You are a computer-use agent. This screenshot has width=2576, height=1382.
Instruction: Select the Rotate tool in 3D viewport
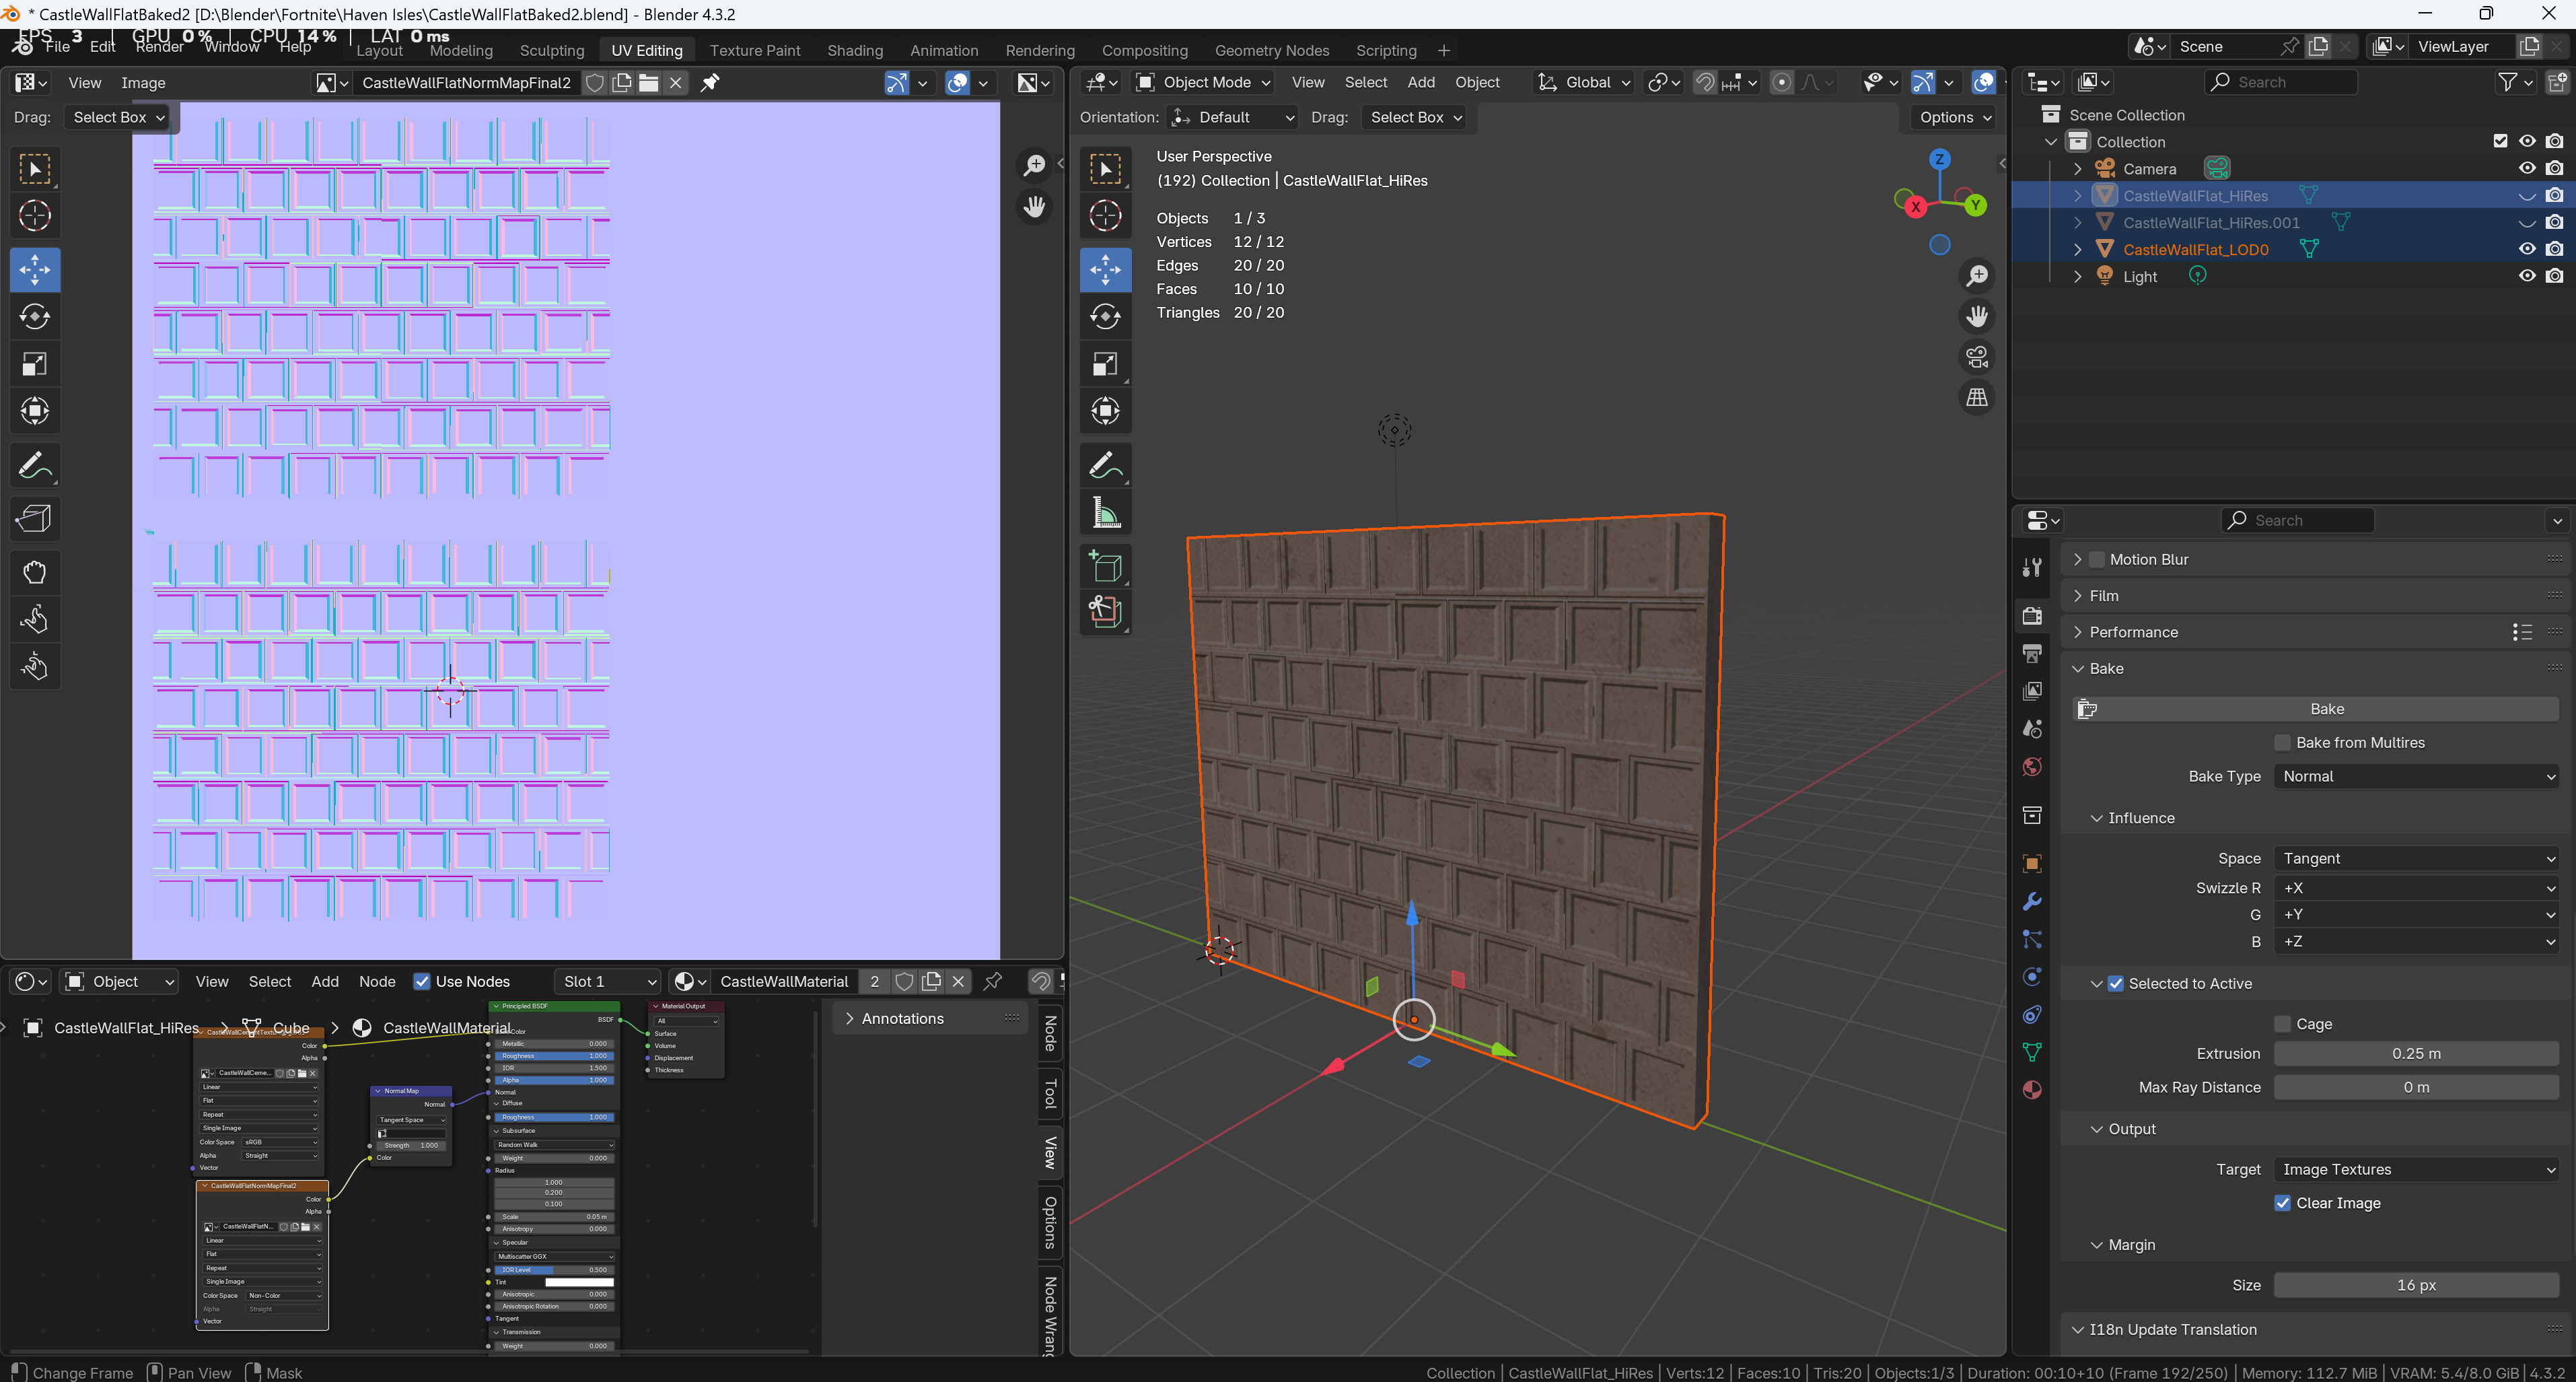(1105, 317)
